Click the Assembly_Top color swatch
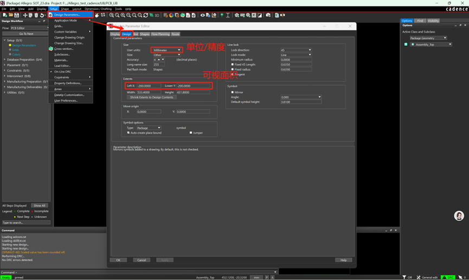This screenshot has width=469, height=280. (406, 44)
